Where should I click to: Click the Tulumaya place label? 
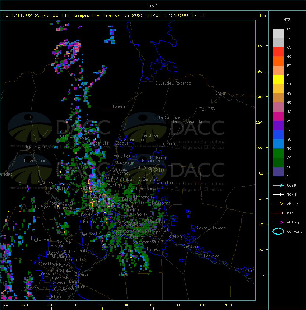[x=125, y=162]
